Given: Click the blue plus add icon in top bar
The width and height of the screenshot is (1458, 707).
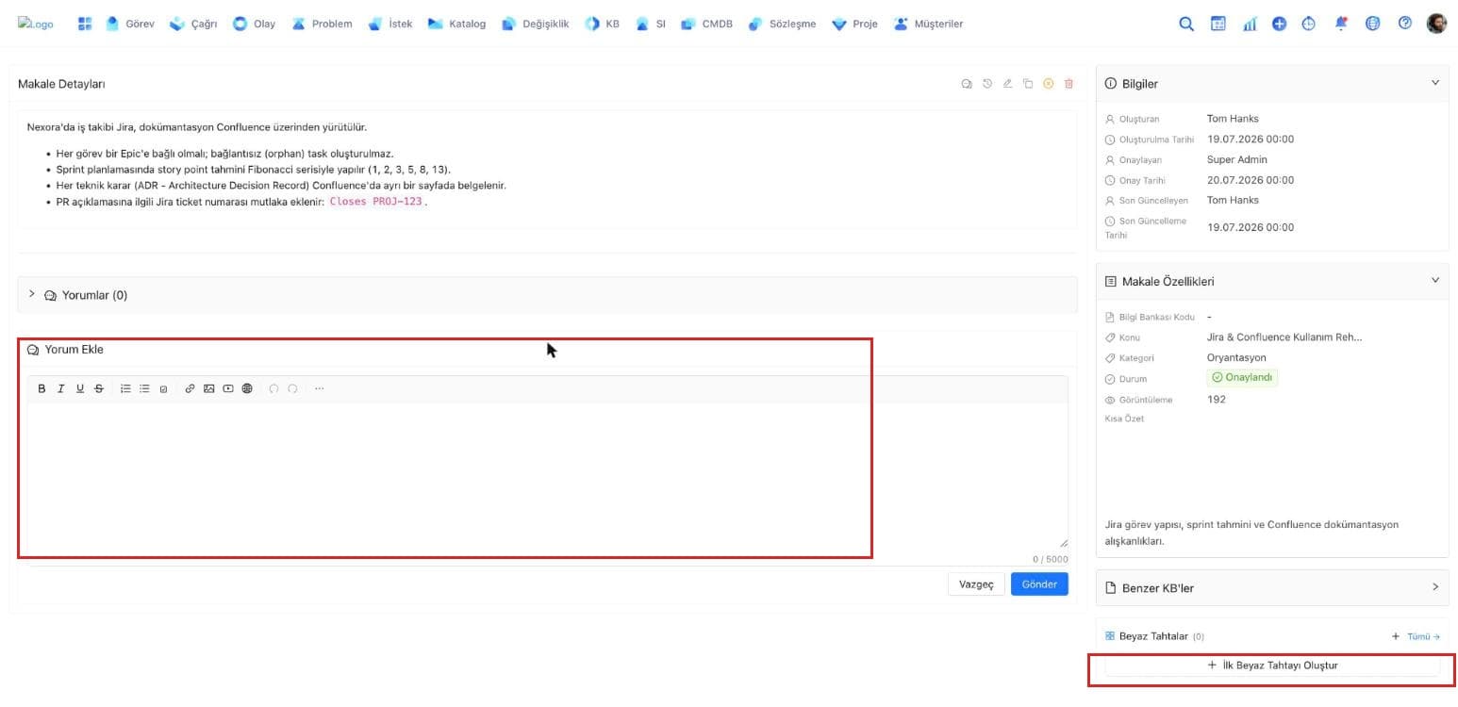Looking at the screenshot, I should click(1279, 25).
